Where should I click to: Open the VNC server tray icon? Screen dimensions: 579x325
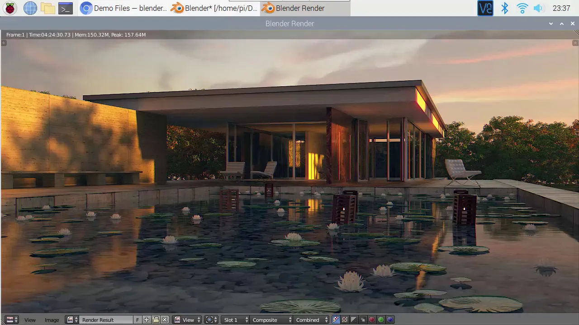tap(485, 8)
